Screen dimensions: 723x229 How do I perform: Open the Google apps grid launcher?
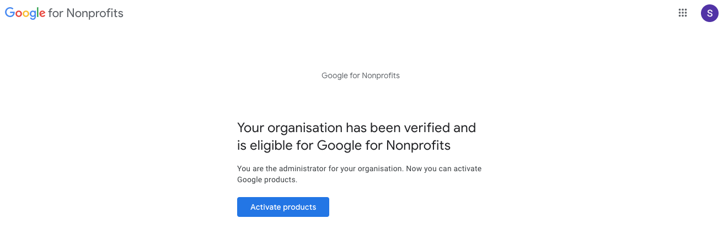pos(683,13)
